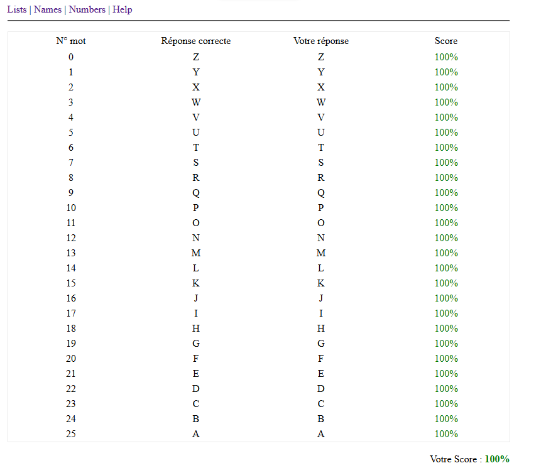Open the Lists link

coord(17,9)
